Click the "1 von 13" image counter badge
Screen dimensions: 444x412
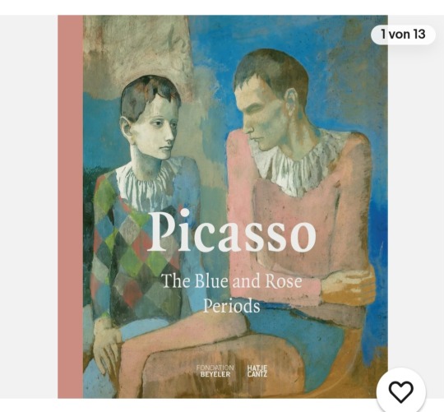click(x=403, y=35)
